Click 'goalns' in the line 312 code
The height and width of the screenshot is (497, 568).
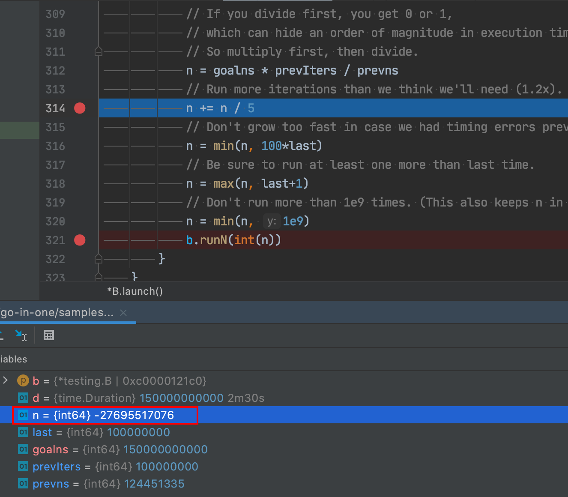click(x=234, y=71)
